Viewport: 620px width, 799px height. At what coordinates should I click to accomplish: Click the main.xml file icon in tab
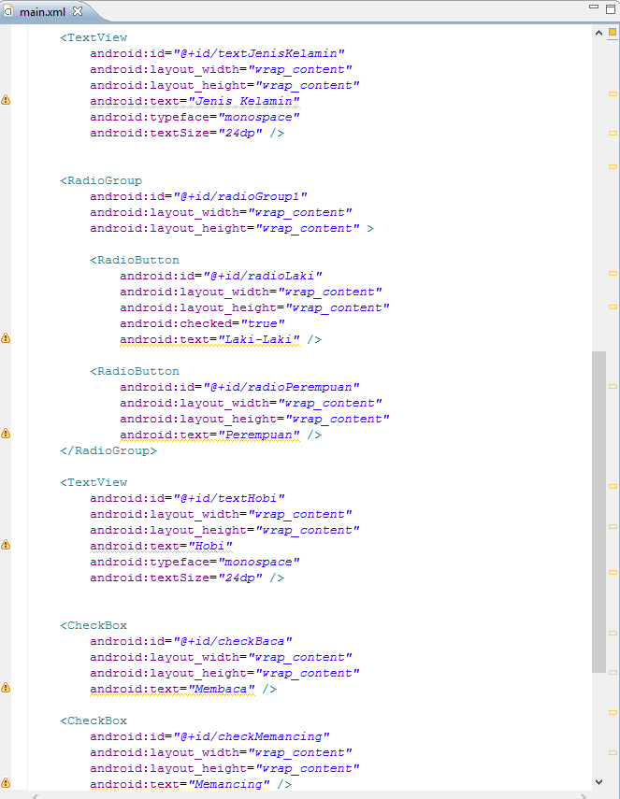click(x=8, y=10)
